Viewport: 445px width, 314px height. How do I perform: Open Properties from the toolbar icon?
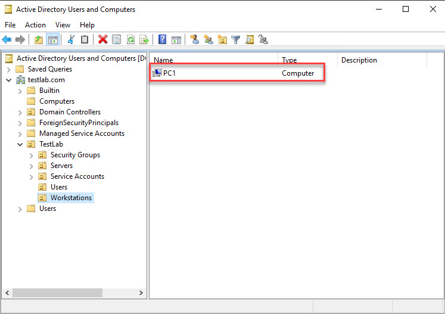[x=116, y=39]
